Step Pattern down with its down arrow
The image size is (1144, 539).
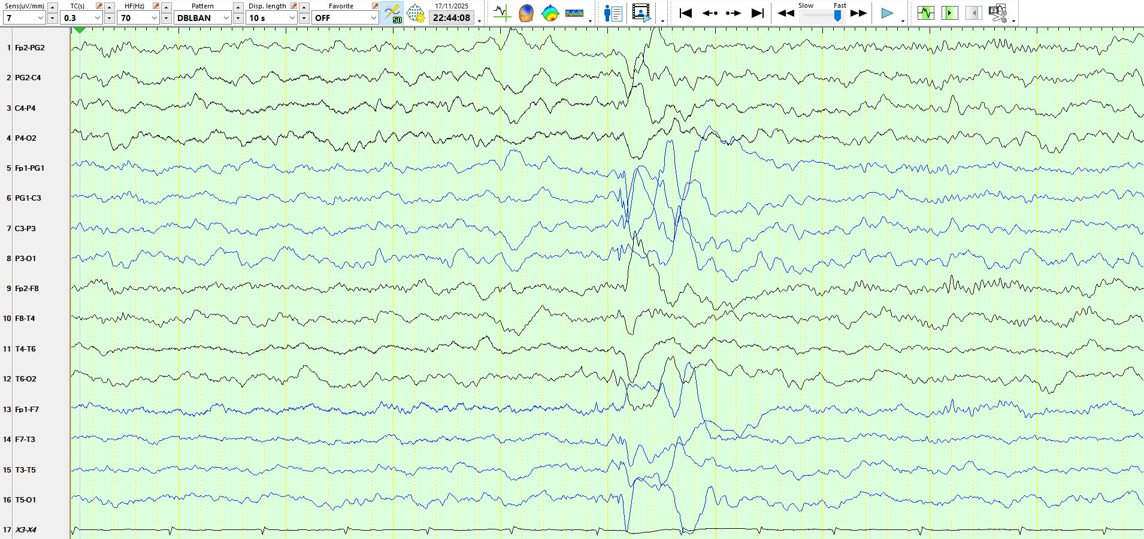pos(238,19)
